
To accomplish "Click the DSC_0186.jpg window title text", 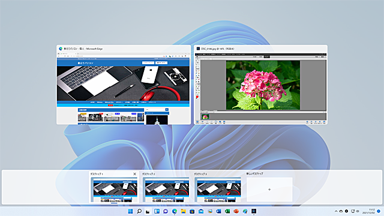I will (217, 49).
